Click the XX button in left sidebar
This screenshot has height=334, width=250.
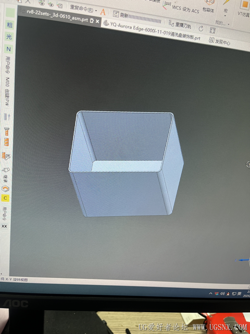click(4, 226)
